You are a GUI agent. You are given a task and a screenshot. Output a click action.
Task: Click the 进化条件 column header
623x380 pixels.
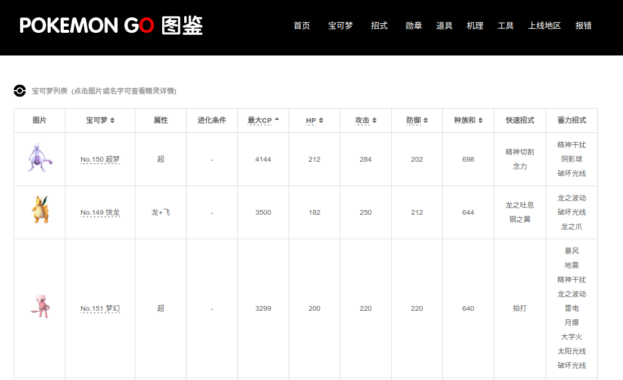coord(212,120)
